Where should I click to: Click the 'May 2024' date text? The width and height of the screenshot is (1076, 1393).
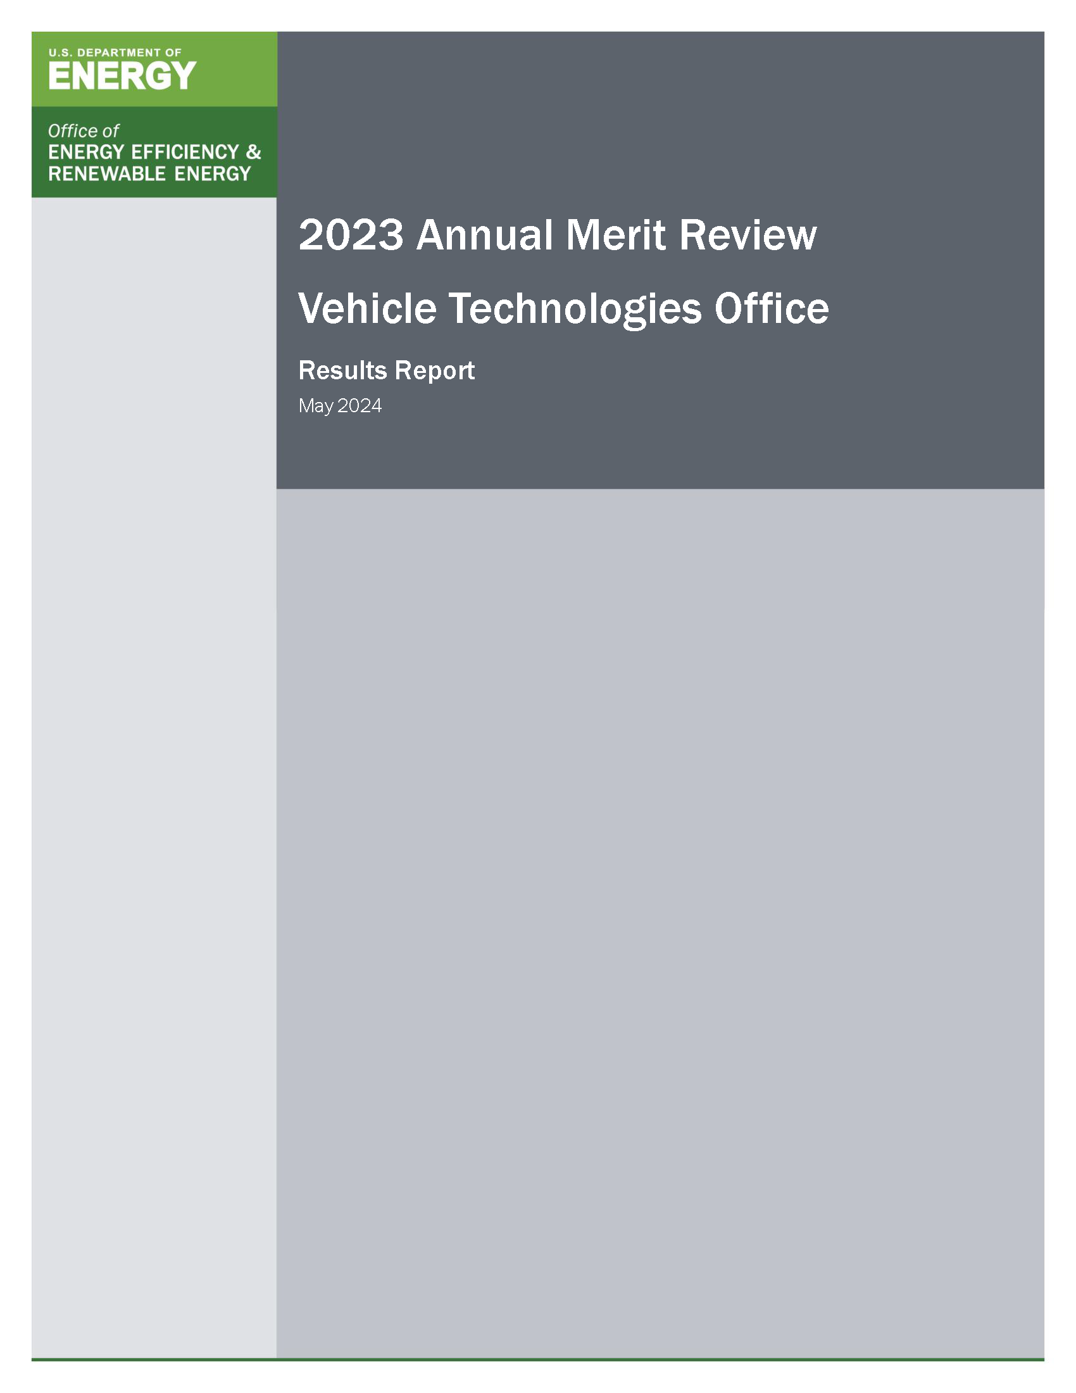[340, 407]
